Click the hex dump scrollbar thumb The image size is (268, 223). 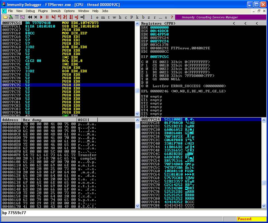(x=137, y=126)
